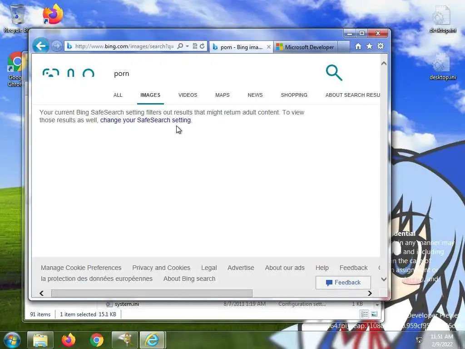Click the Bing search magnifier button
This screenshot has width=465, height=349.
pos(334,73)
